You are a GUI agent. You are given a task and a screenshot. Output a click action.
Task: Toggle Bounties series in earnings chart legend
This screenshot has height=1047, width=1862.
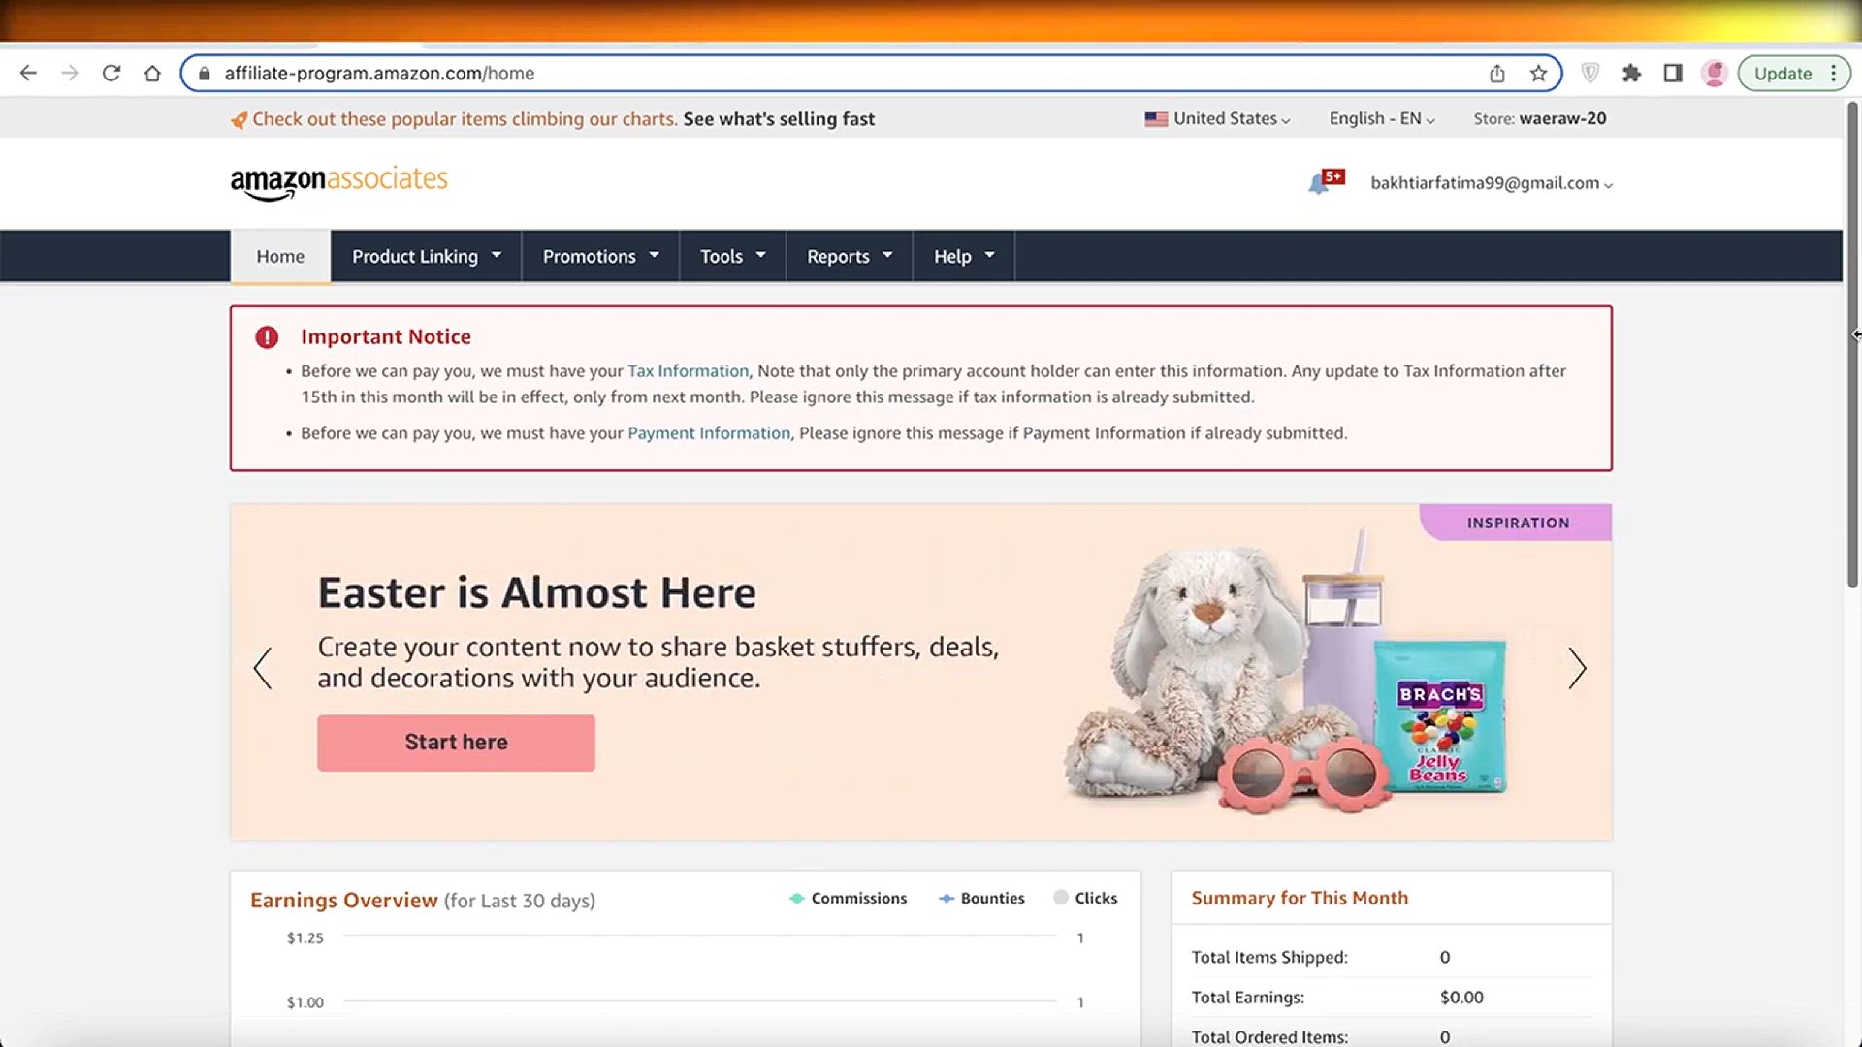(x=981, y=899)
